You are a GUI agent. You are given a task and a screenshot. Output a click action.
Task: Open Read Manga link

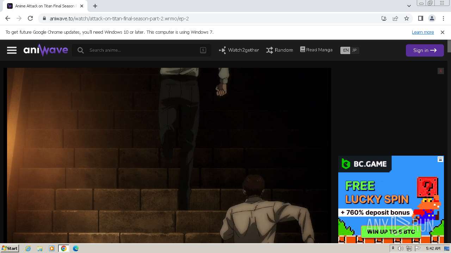[x=316, y=50]
